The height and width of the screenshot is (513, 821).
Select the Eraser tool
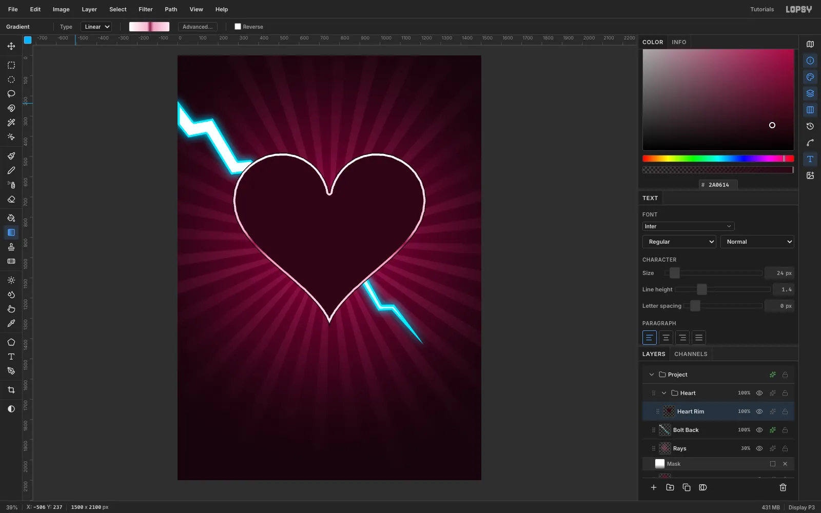click(x=11, y=199)
